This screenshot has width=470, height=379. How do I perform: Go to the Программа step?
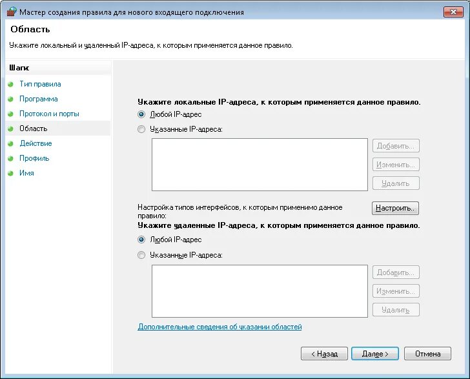[38, 99]
